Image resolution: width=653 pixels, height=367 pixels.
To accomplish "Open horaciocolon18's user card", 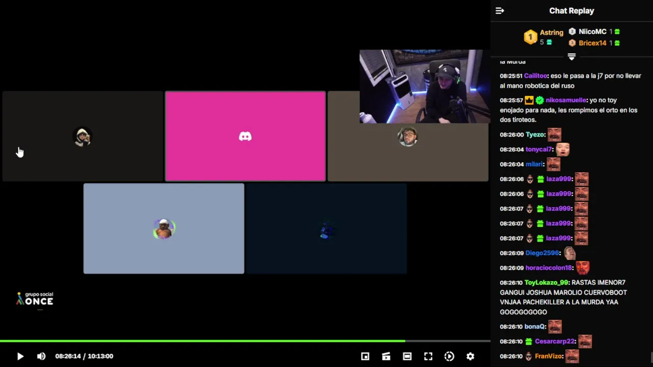I will [549, 268].
